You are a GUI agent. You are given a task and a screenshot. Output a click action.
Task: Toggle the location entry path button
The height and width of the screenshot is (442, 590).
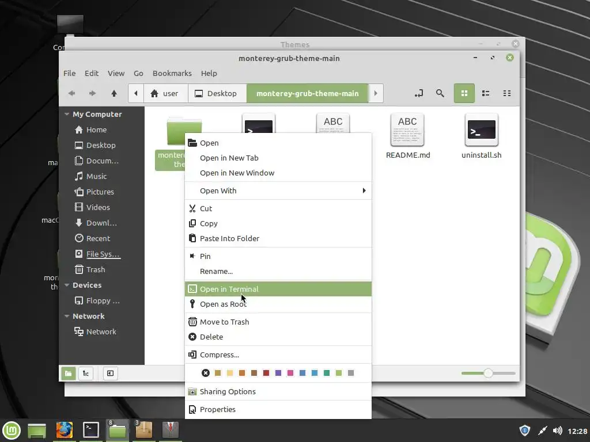coord(419,93)
